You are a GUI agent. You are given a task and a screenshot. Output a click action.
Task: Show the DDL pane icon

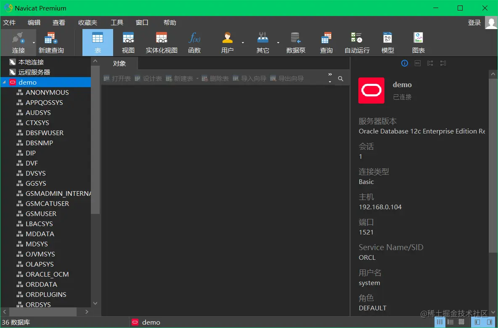(418, 63)
